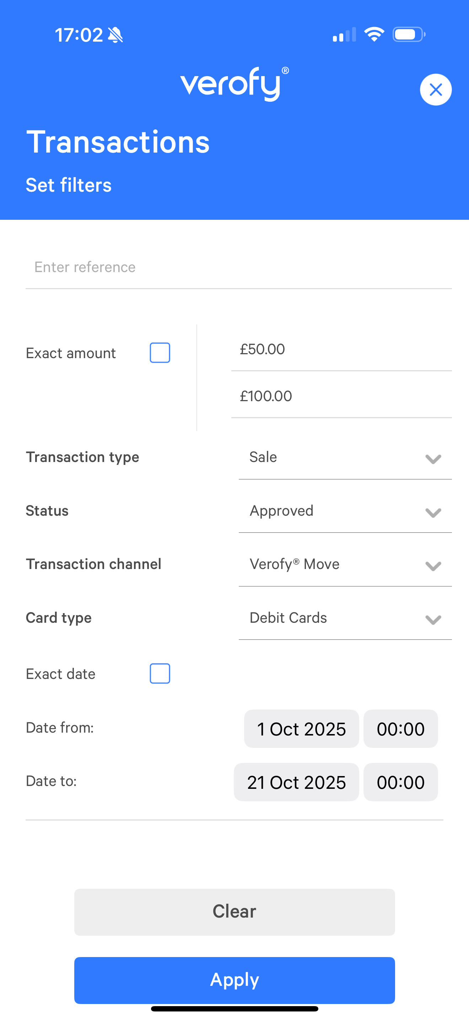The height and width of the screenshot is (1020, 469).
Task: Set the Date from time 00:00
Action: (400, 729)
